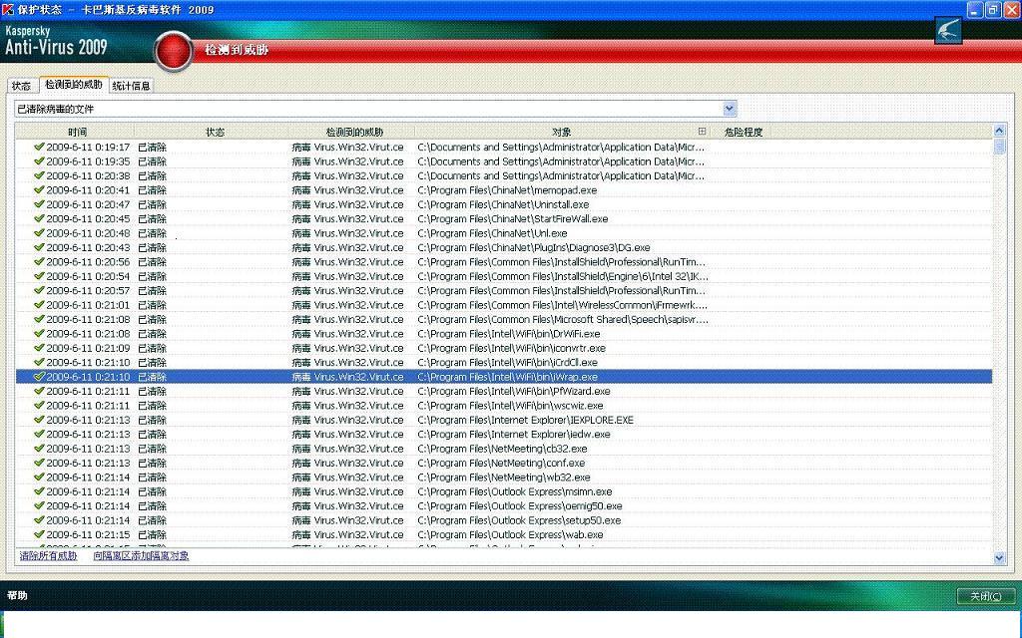Select the Microsoft Shared\Speech\sapisvr path

click(x=563, y=319)
